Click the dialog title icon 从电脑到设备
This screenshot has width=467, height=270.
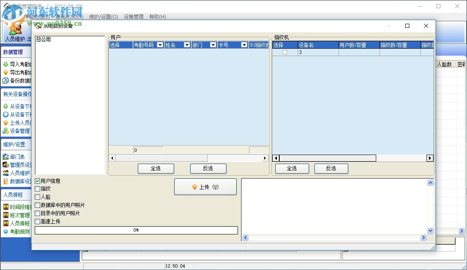coord(38,26)
